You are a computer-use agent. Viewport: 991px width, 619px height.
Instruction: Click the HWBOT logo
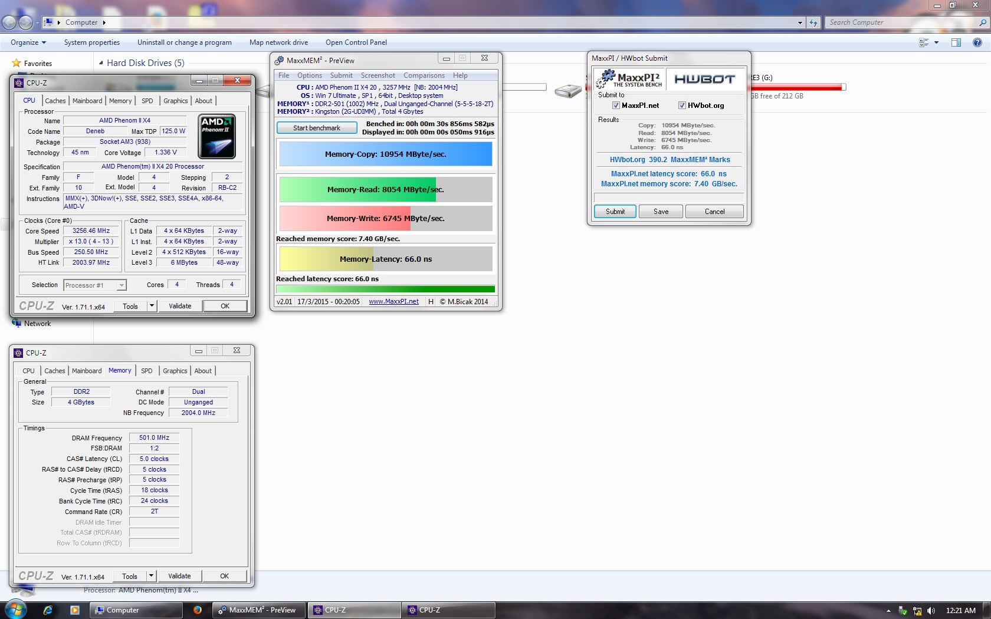click(704, 80)
